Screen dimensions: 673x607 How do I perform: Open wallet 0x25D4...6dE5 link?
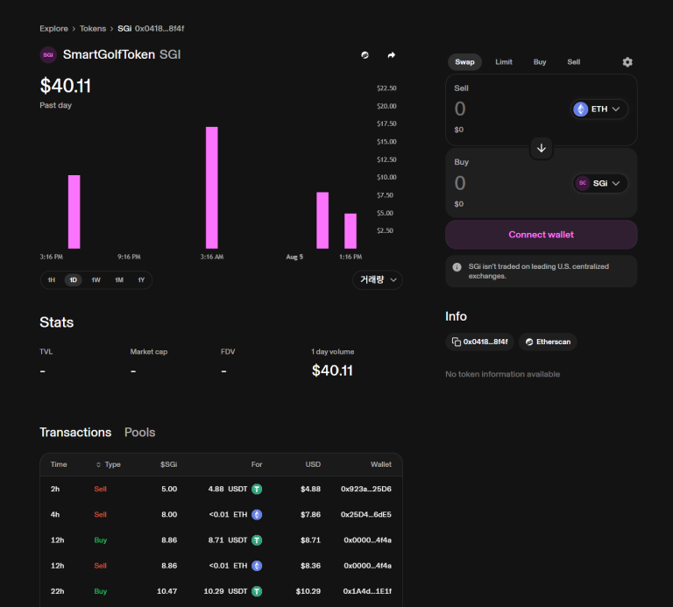[x=366, y=514]
